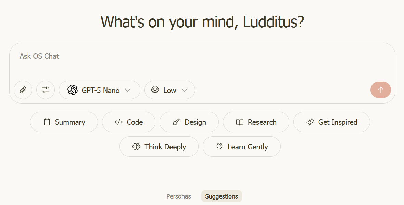Click the paperclip attach file icon
Image resolution: width=404 pixels, height=205 pixels.
[x=23, y=90]
